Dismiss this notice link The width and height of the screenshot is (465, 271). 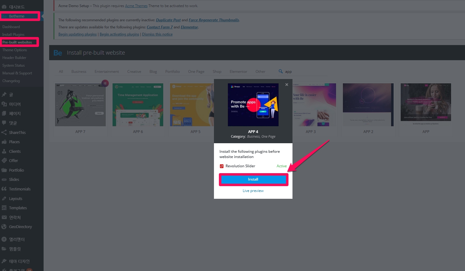point(157,34)
